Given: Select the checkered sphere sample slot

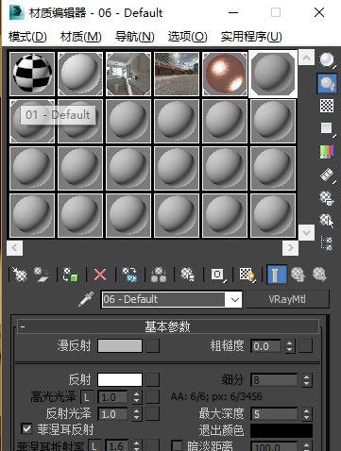Looking at the screenshot, I should click(x=32, y=74).
